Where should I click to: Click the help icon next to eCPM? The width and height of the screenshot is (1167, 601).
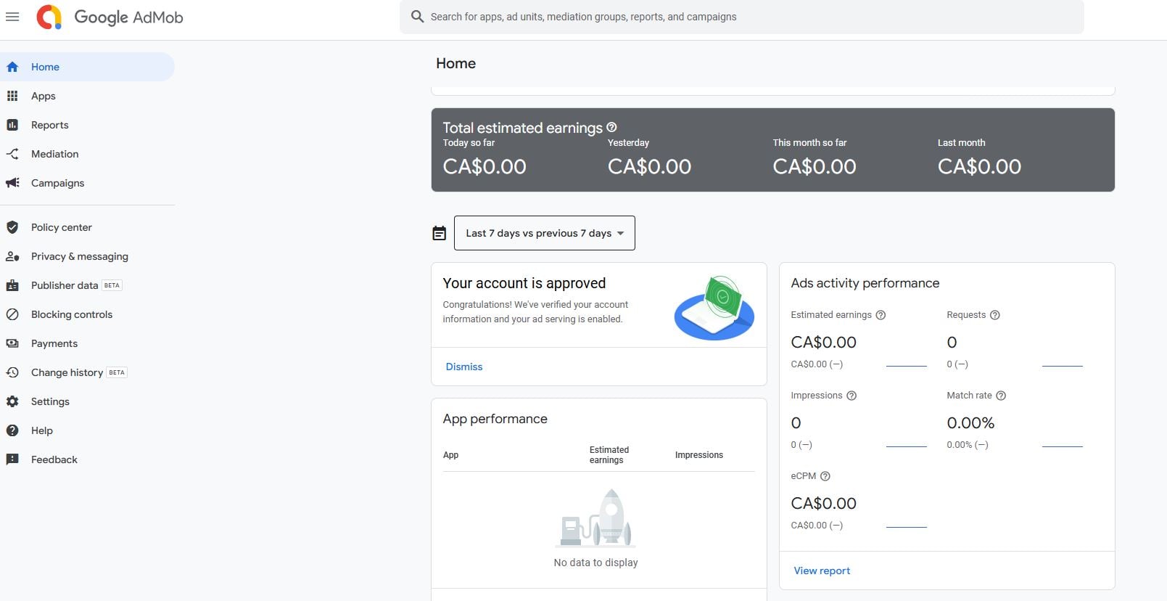coord(825,476)
